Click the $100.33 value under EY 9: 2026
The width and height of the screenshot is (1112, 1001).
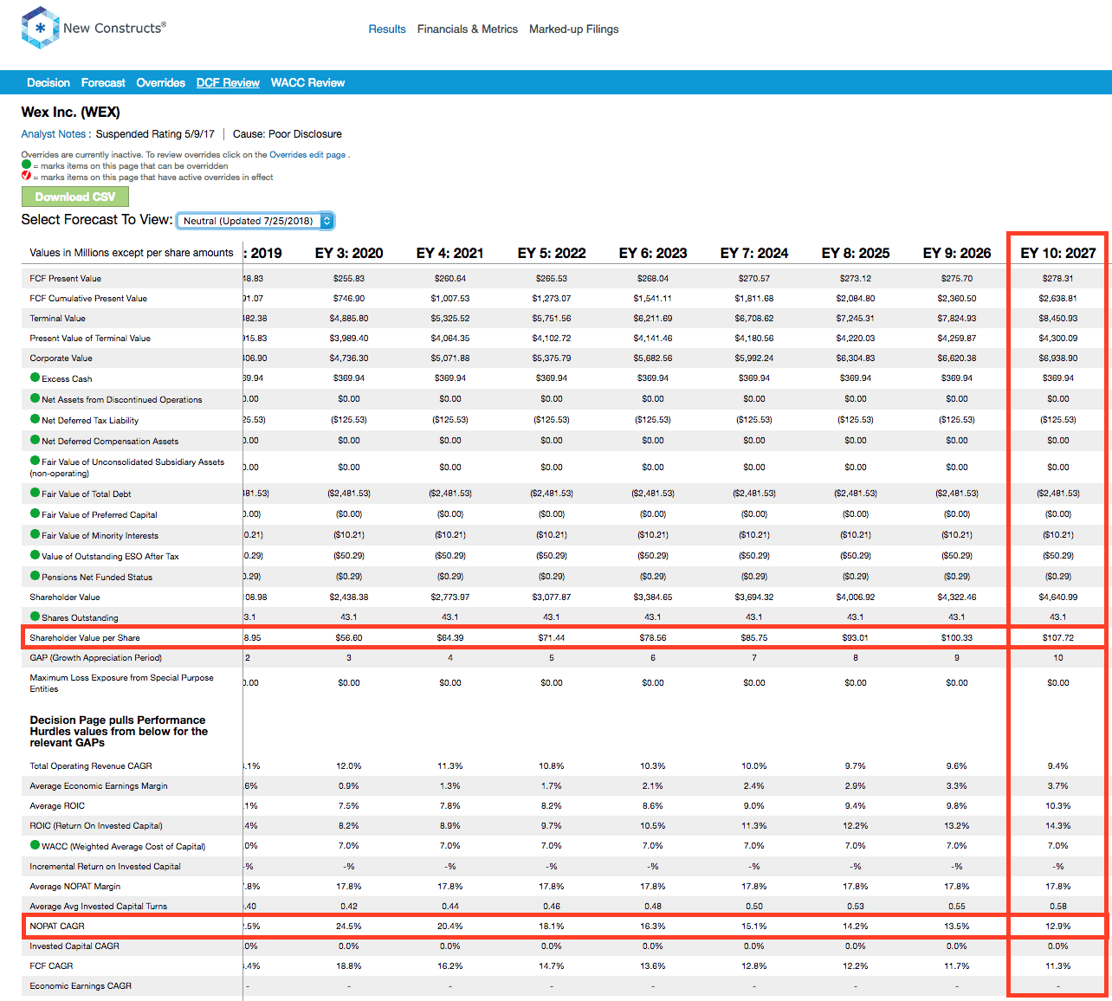957,637
